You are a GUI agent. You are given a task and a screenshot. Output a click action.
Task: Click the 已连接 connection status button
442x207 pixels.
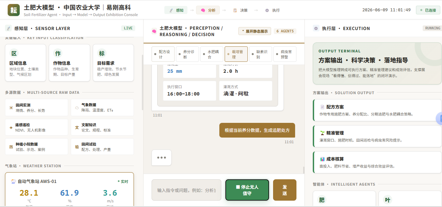tap(428, 10)
